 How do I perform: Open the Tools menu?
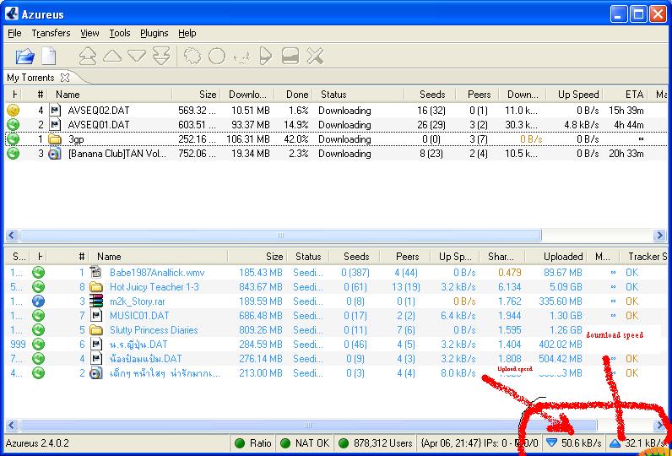pos(120,33)
